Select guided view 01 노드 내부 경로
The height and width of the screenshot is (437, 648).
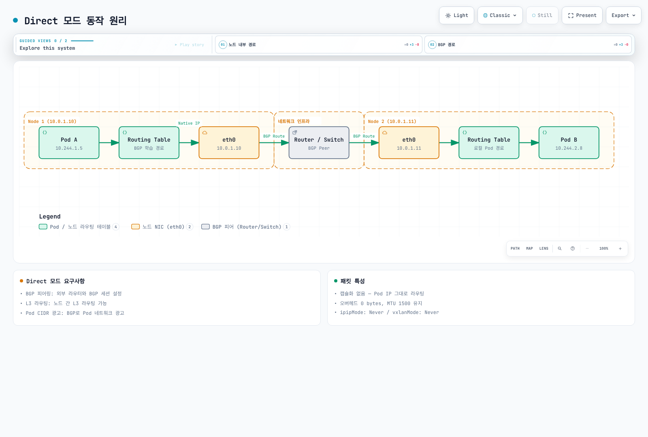(x=319, y=45)
